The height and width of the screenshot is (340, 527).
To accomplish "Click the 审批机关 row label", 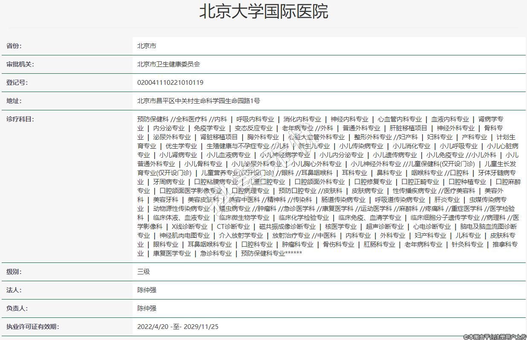I will tap(20, 64).
